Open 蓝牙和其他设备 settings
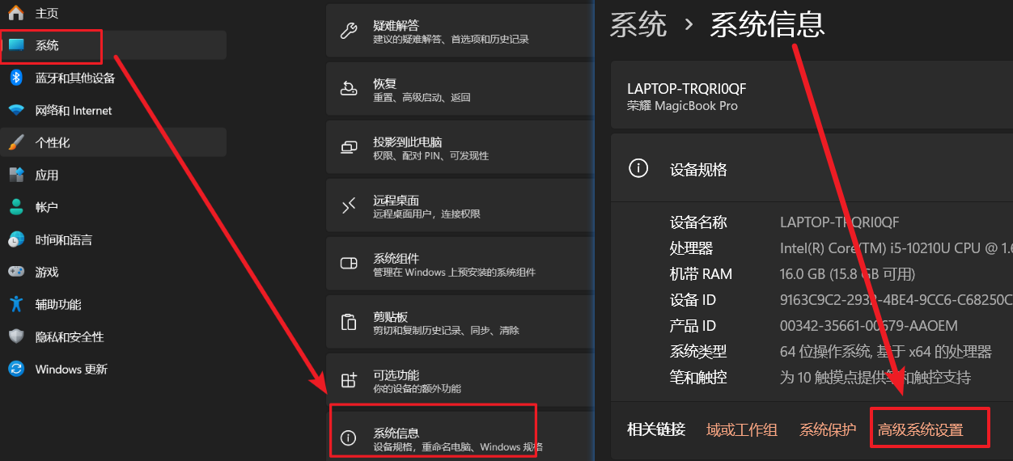This screenshot has width=1013, height=461. tap(113, 78)
